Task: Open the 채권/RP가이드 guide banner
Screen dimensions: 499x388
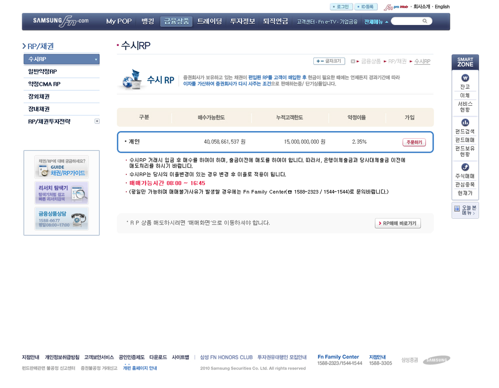Action: (x=61, y=167)
